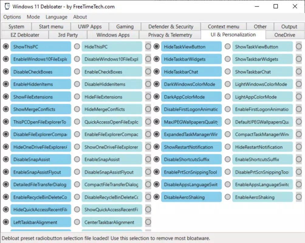Switch to the Output tab
The image size is (305, 243).
(x=289, y=26)
